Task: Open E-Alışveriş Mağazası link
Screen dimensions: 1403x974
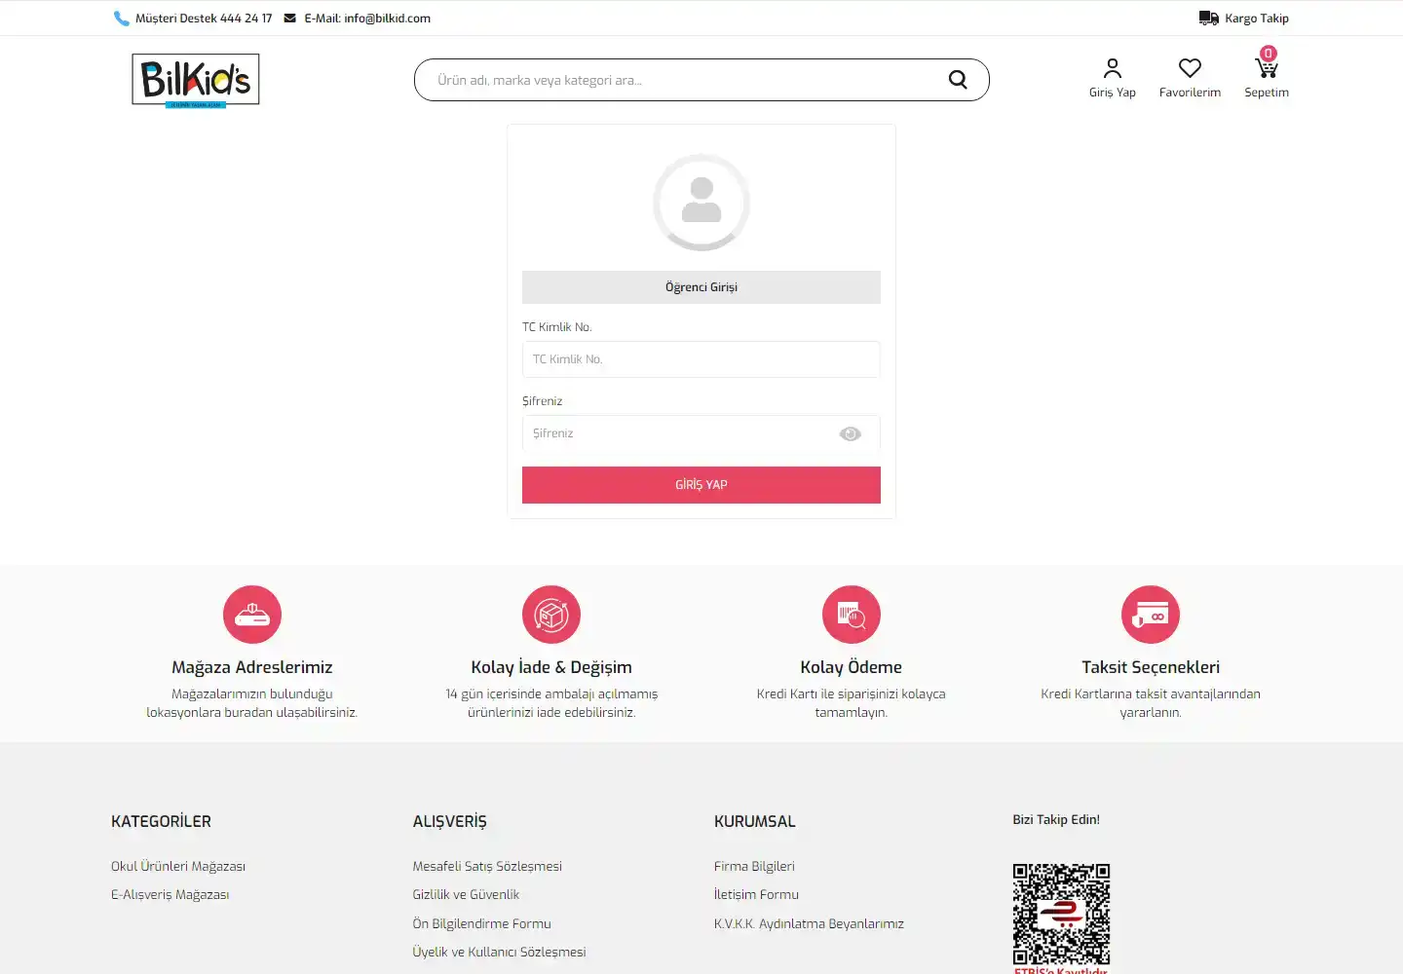Action: [171, 894]
